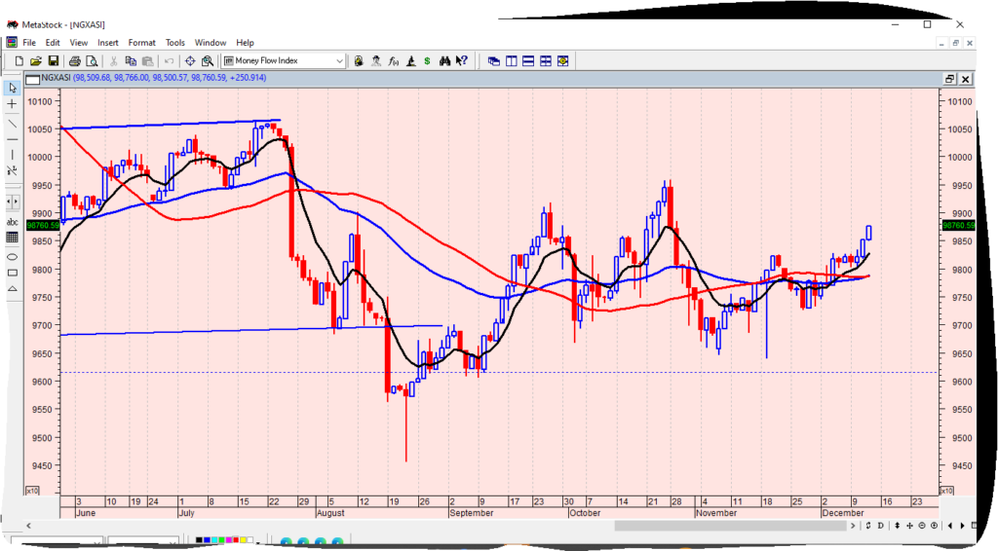The image size is (998, 551).
Task: Open the Money Flow Index indicator dropdown
Action: tap(339, 61)
